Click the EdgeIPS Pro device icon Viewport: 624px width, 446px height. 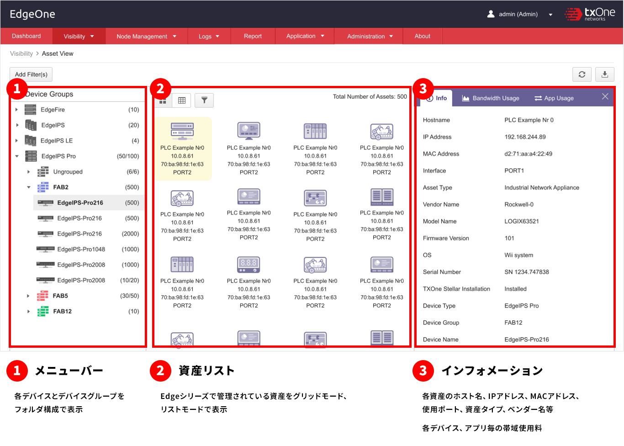coord(31,156)
